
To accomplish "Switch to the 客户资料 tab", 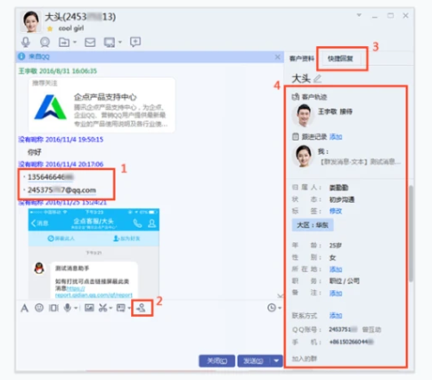I will point(302,59).
